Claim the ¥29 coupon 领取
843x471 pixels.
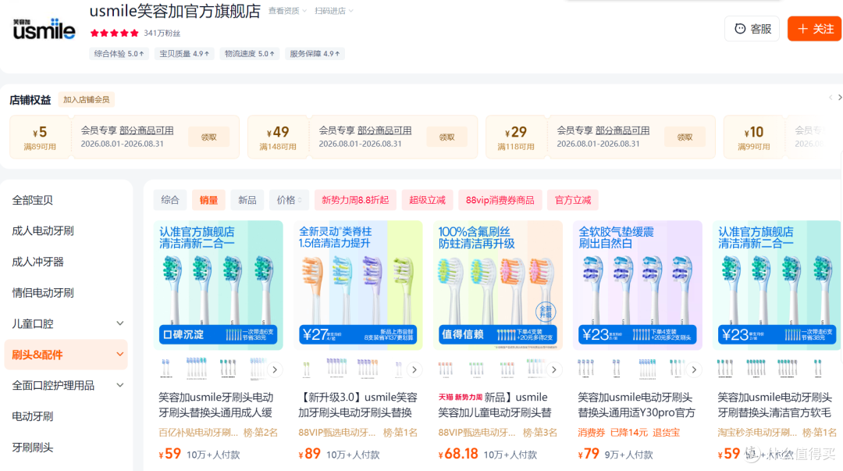(x=685, y=137)
